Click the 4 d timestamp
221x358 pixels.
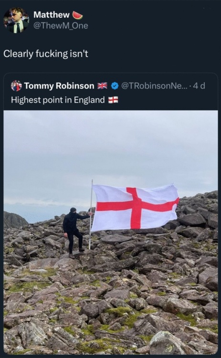[x=199, y=86]
